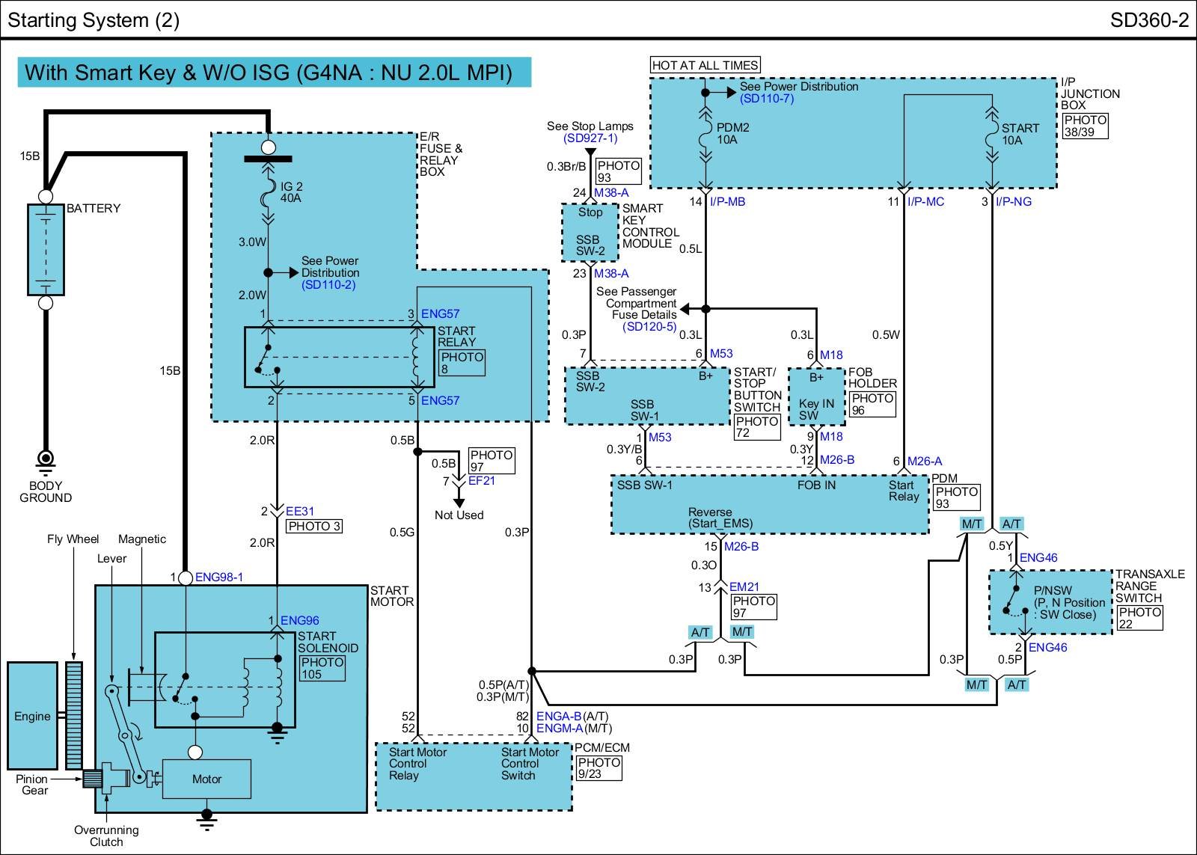
Task: Select the IG 2 40A fuse
Action: (268, 193)
